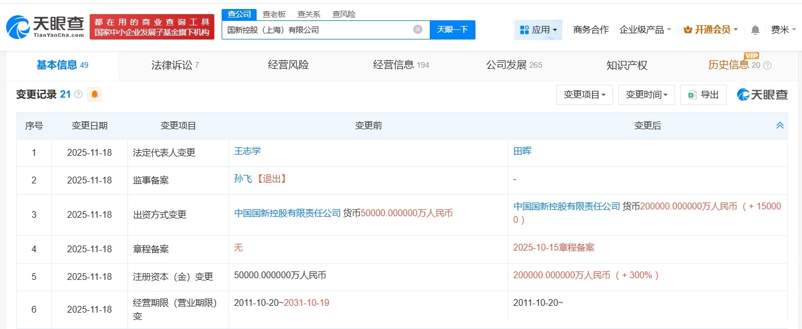The height and width of the screenshot is (329, 802).
Task: Open the 变更项目 filter dropdown
Action: (x=584, y=94)
